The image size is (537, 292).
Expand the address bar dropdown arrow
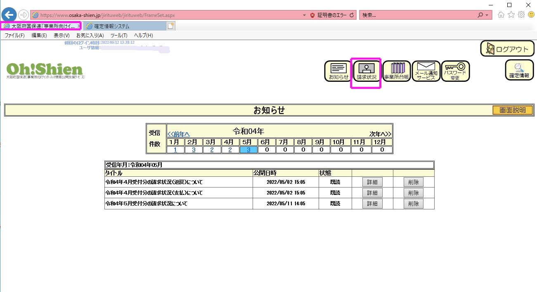tap(304, 15)
